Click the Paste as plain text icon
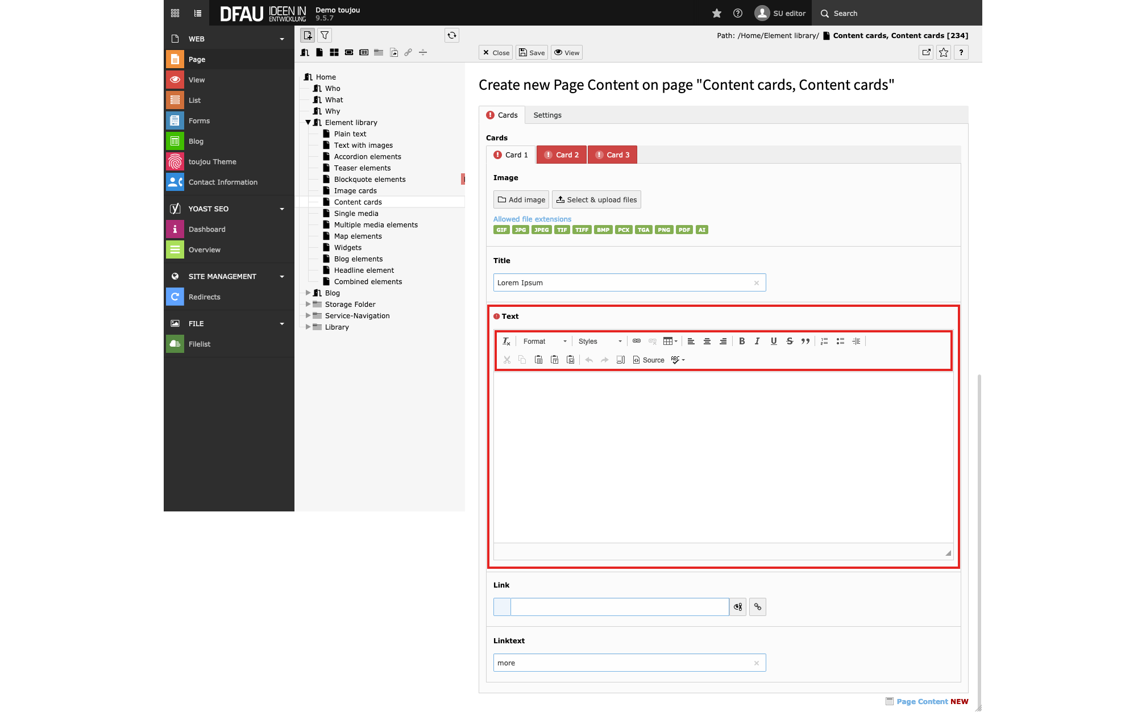1146x716 pixels. (554, 360)
